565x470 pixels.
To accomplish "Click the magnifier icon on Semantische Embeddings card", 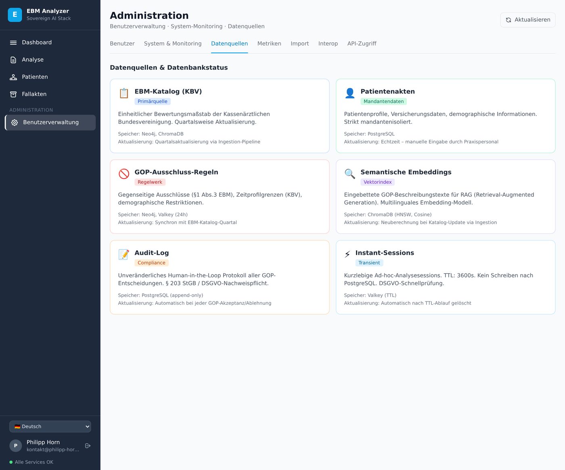I will point(350,174).
